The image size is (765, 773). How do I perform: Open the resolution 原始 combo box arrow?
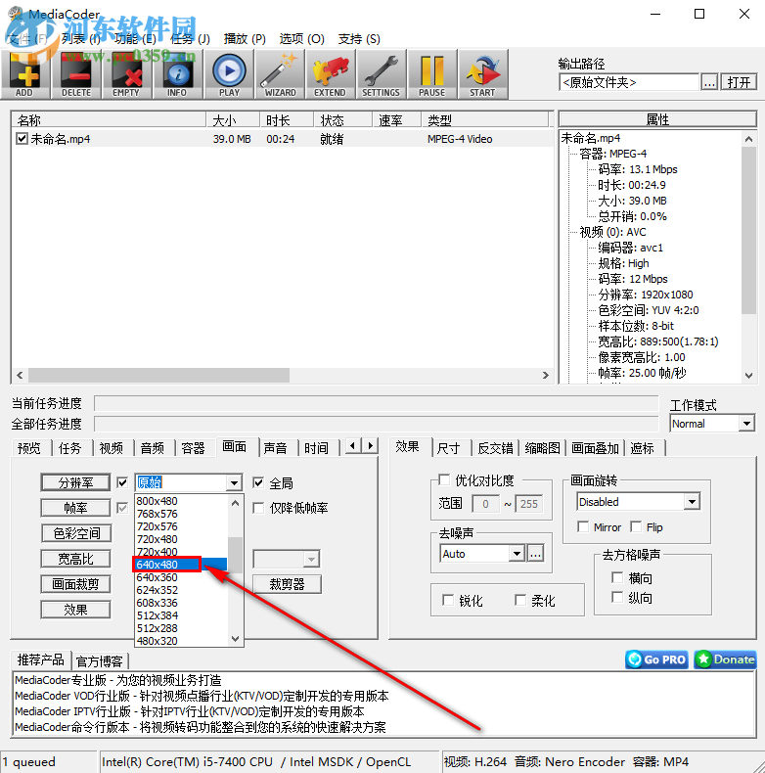coord(234,482)
